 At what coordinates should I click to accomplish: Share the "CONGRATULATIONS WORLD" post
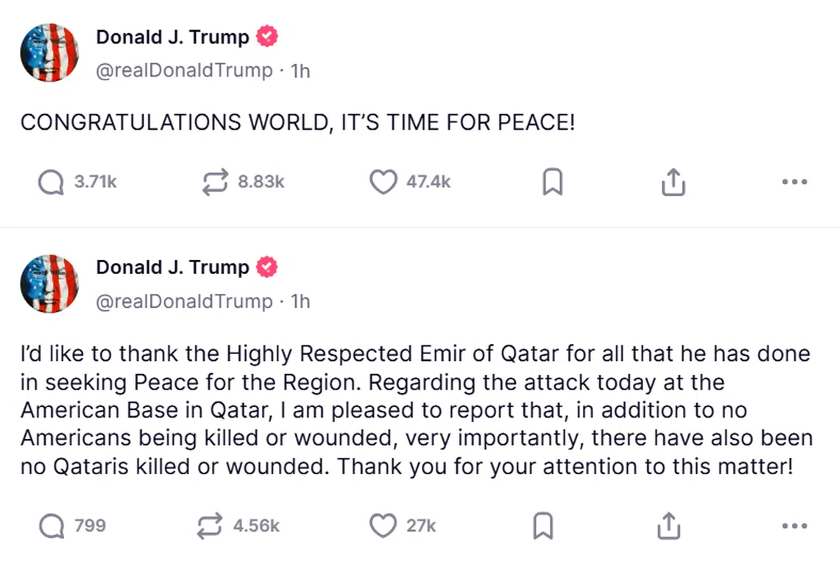tap(673, 182)
